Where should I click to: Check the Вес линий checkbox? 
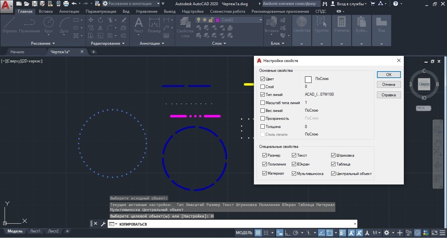tap(263, 111)
